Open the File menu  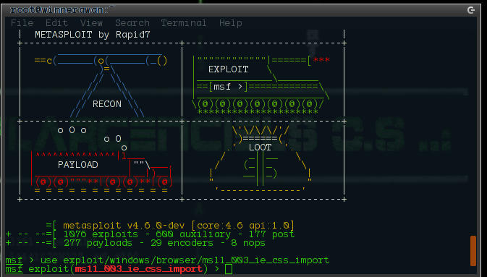[22, 23]
